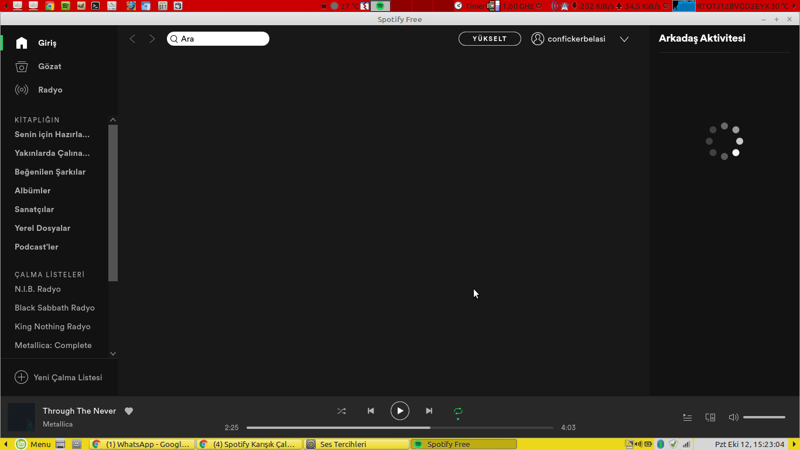Switch to Spotify Karışık Chrome taskbar window
Image resolution: width=800 pixels, height=450 pixels.
(x=249, y=444)
